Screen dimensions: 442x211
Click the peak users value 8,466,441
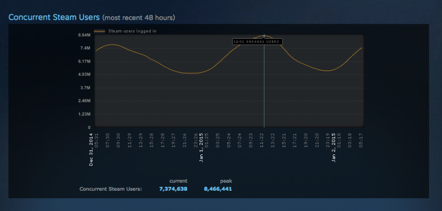click(218, 189)
